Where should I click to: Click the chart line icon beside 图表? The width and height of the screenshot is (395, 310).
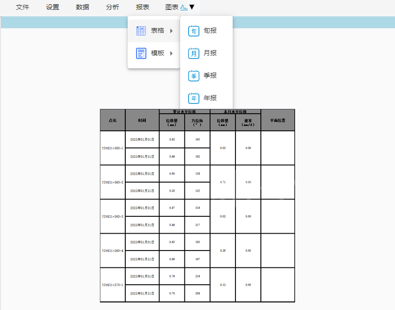tap(184, 7)
